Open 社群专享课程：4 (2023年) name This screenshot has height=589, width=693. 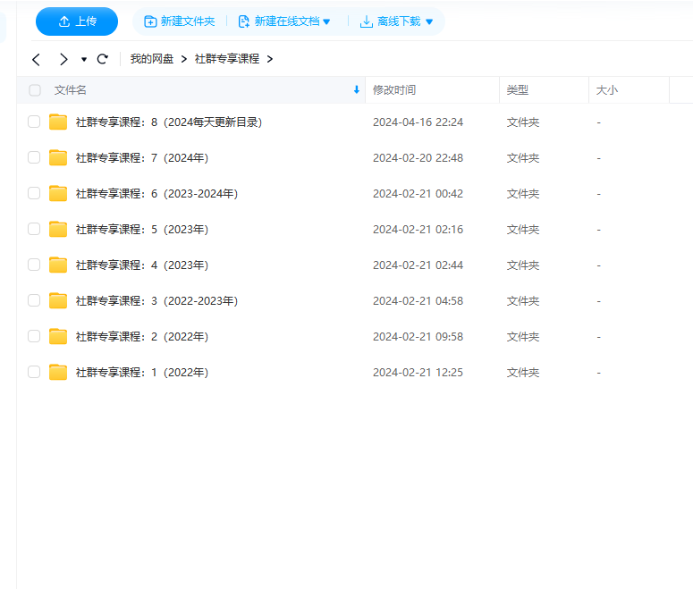[x=142, y=265]
